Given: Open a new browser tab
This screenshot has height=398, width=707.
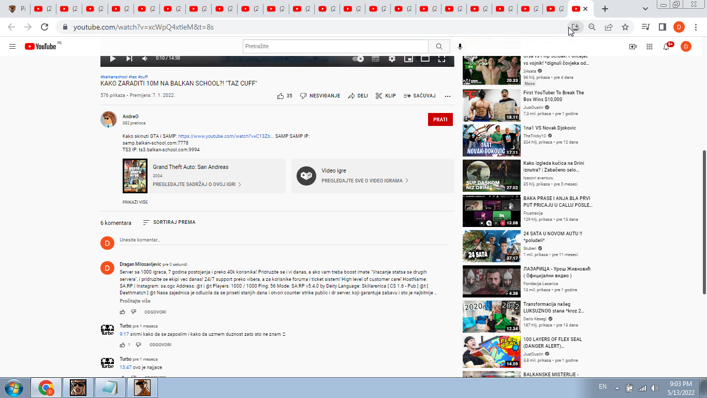Looking at the screenshot, I should click(x=605, y=9).
